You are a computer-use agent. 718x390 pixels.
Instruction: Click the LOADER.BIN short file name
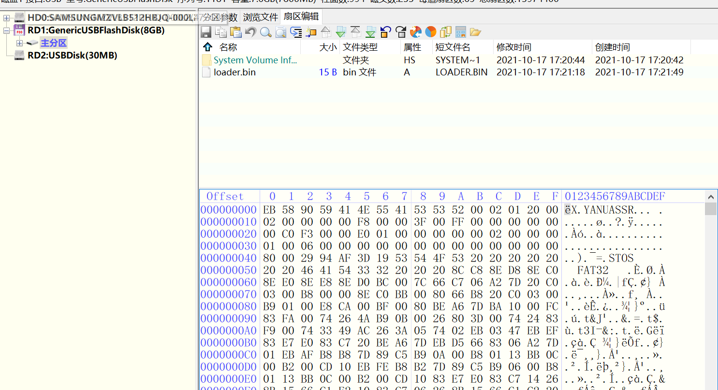coord(461,72)
